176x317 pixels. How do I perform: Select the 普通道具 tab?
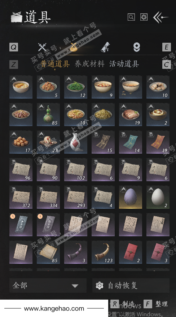coord(55,64)
